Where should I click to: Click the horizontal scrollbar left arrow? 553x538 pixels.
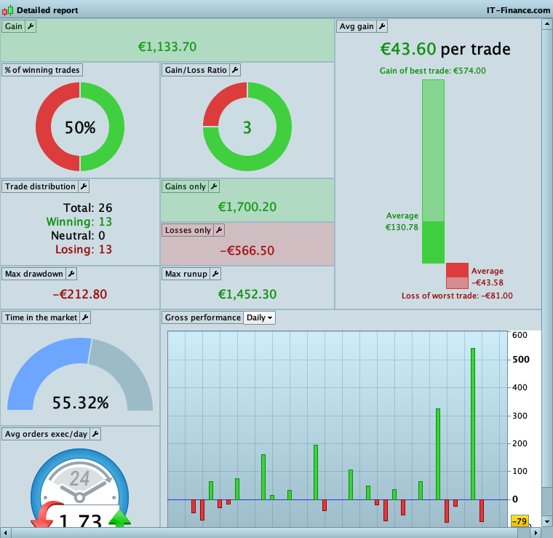5,533
